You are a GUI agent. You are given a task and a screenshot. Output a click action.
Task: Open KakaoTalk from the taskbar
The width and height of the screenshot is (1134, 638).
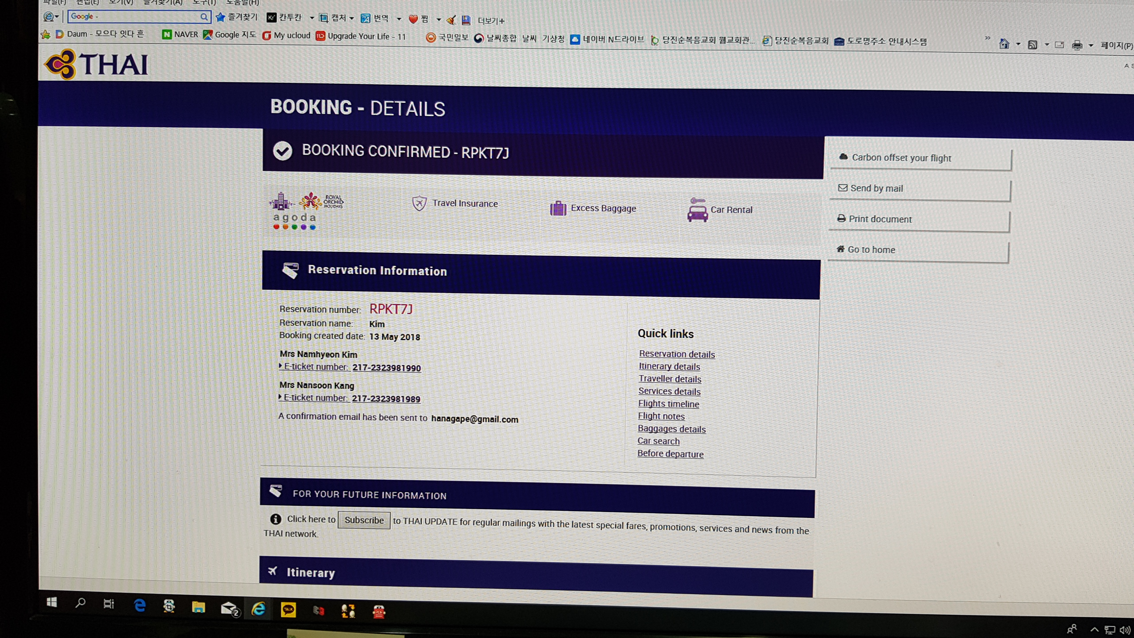pyautogui.click(x=288, y=610)
